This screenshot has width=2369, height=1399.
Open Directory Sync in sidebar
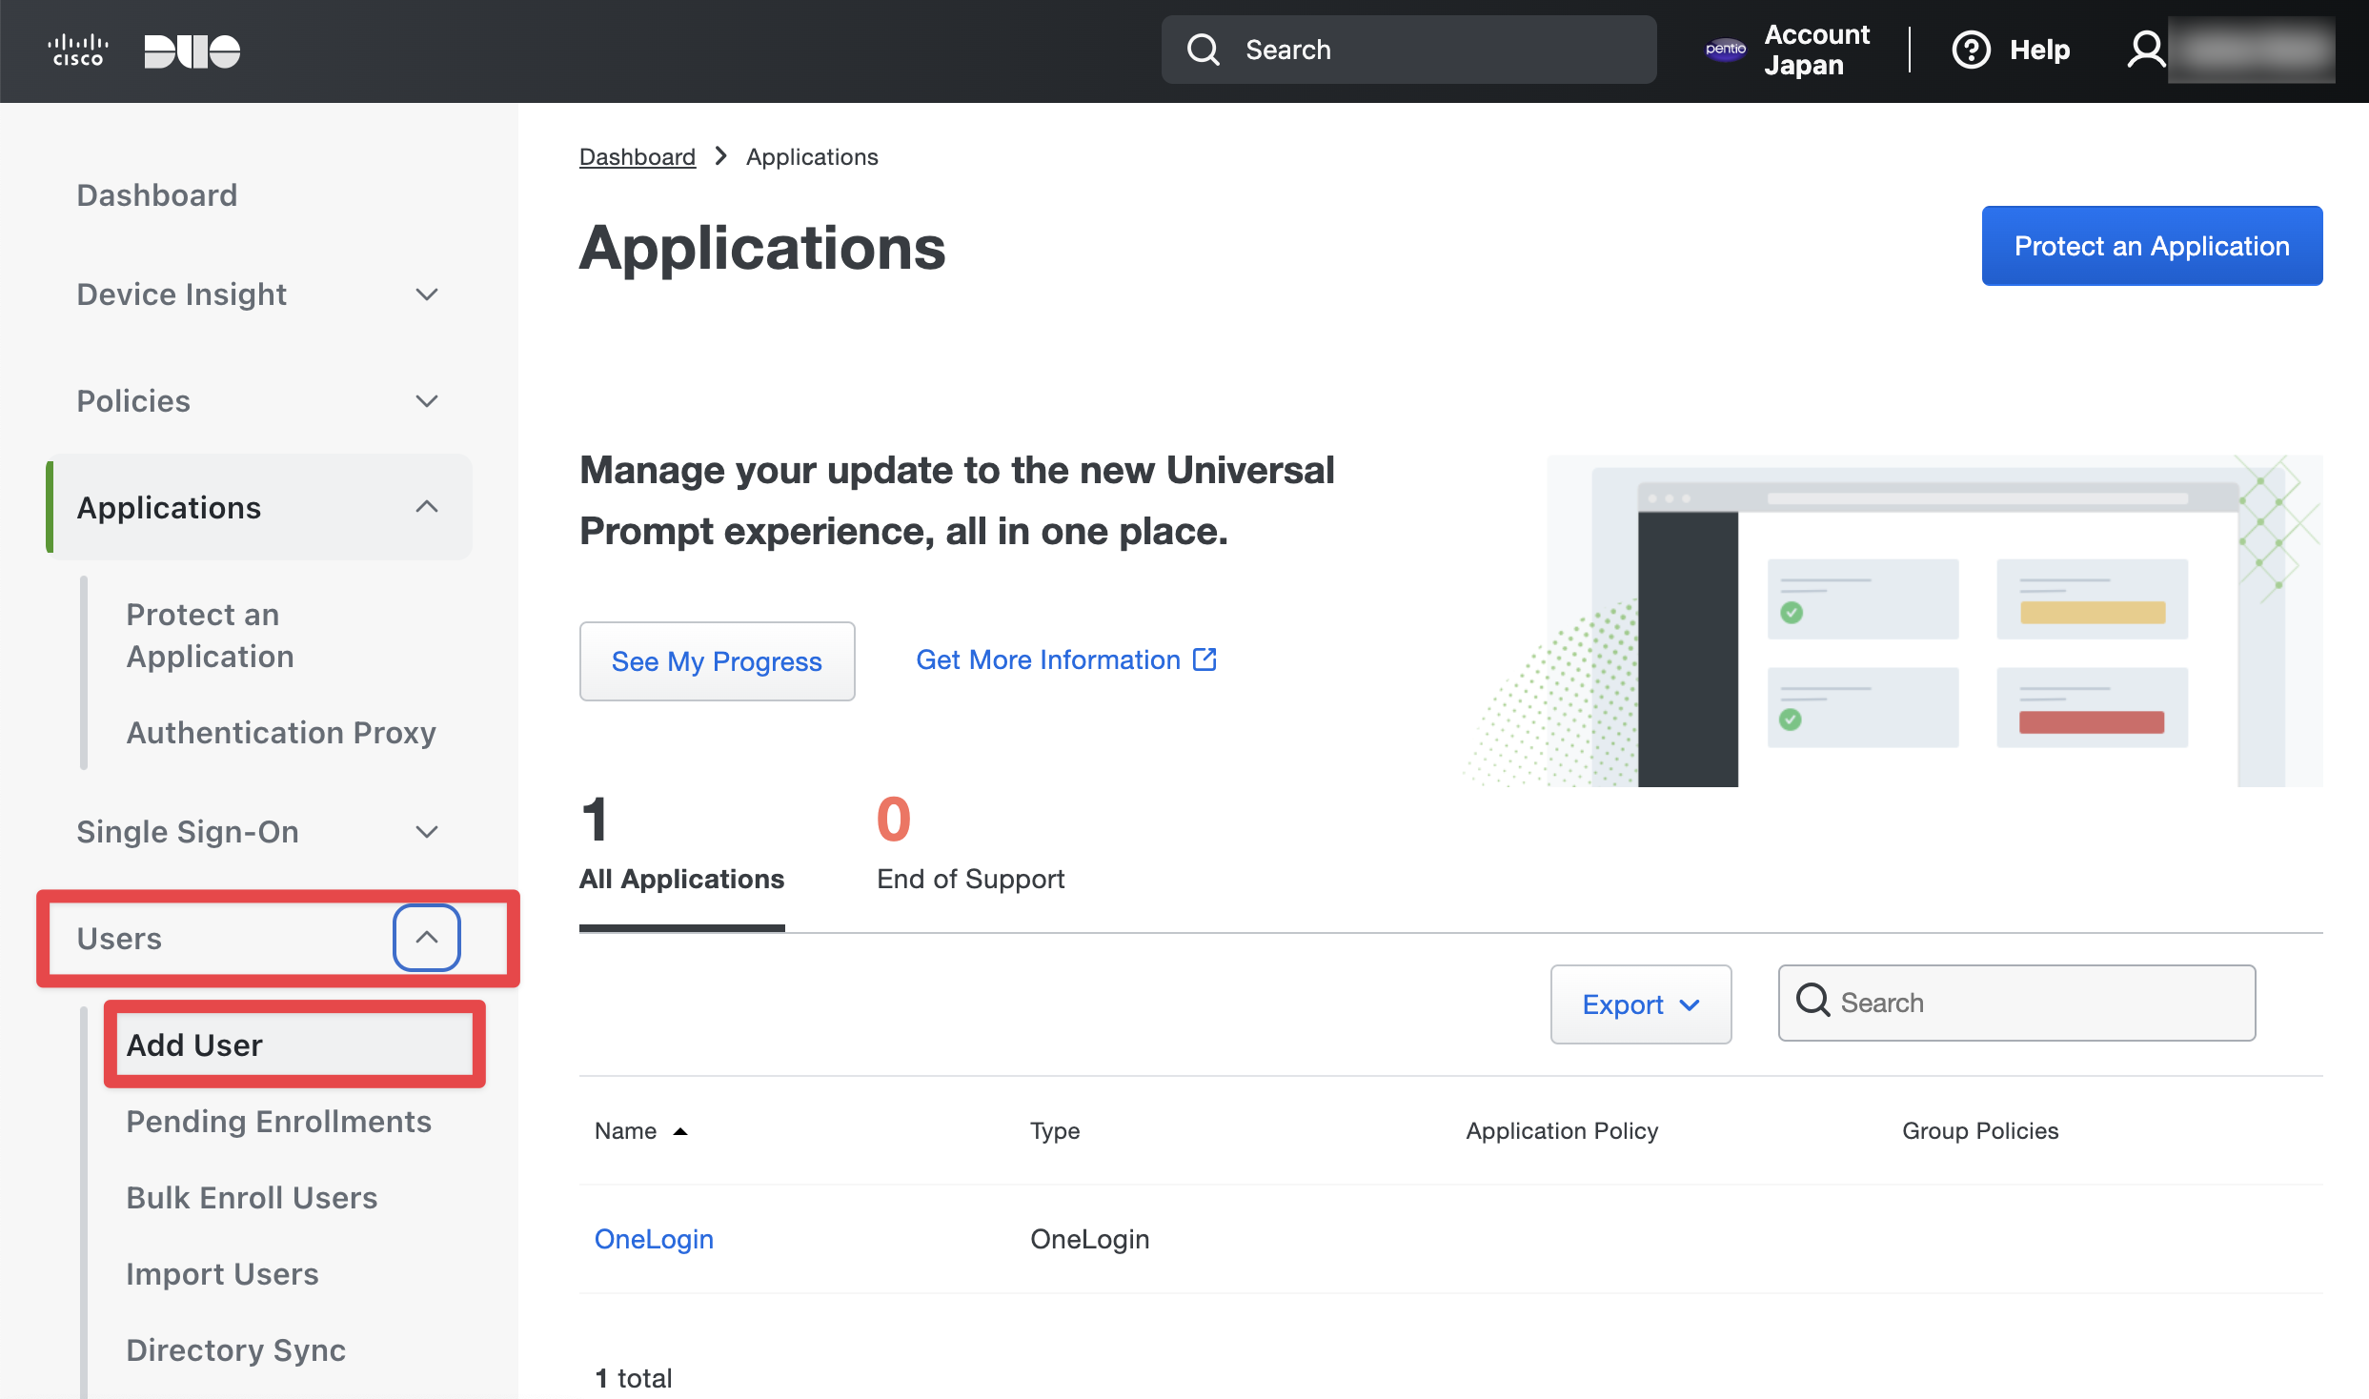(236, 1350)
